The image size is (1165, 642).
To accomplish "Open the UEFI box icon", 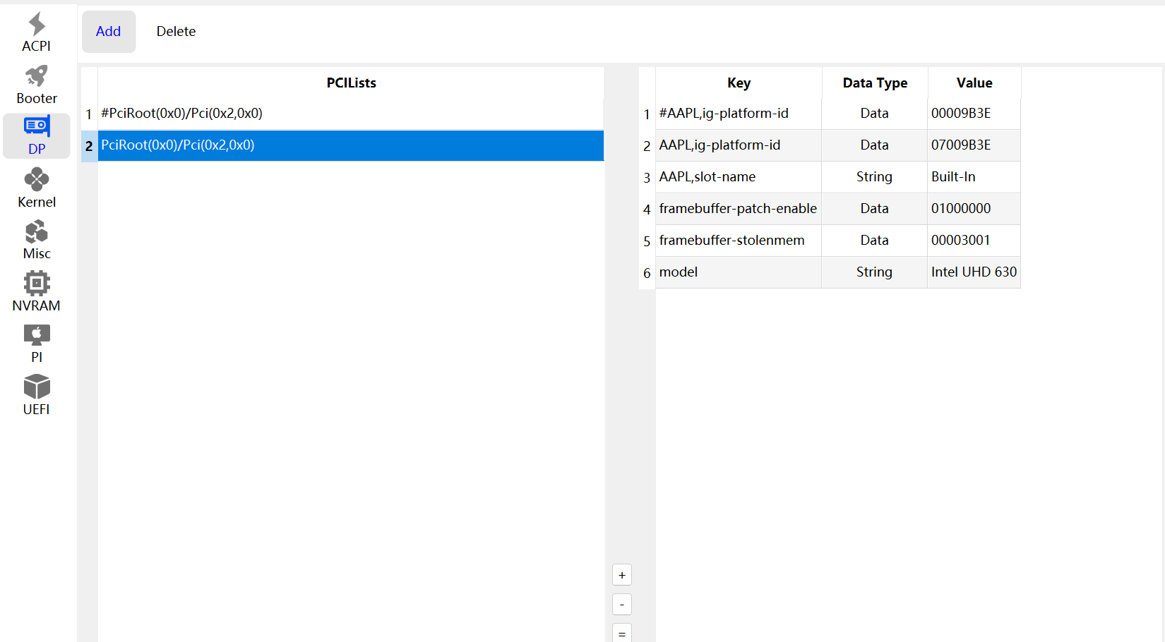I will tap(37, 387).
